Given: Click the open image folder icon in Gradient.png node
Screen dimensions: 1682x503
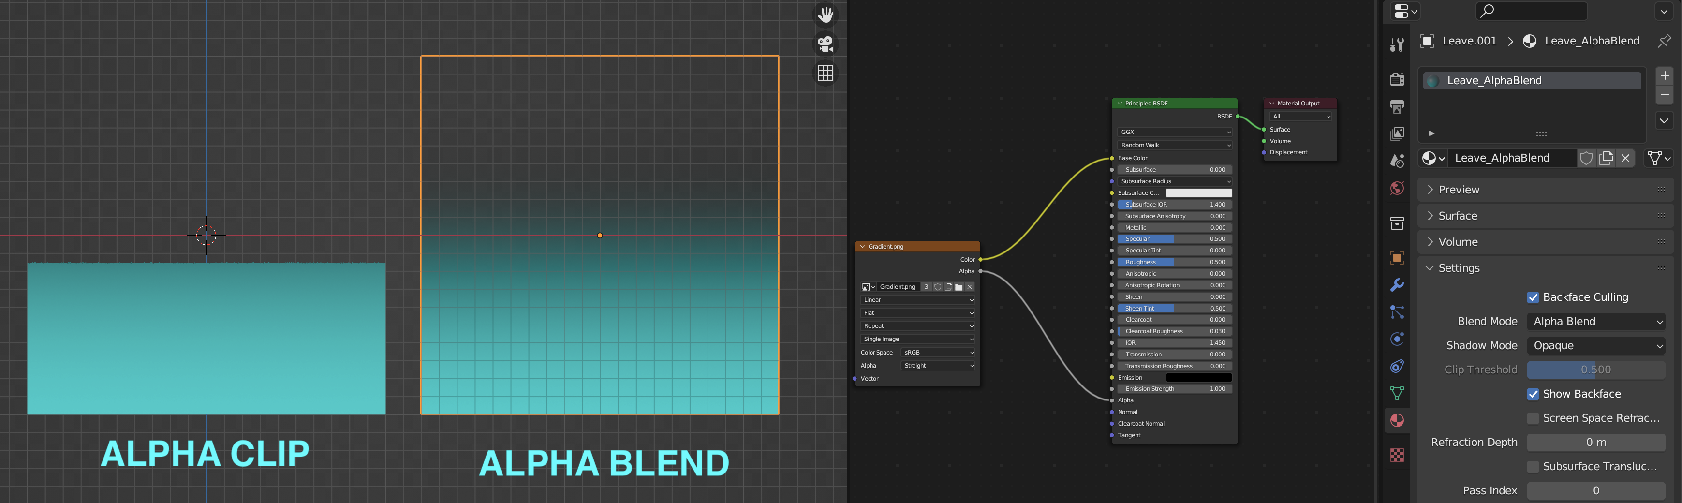Looking at the screenshot, I should pyautogui.click(x=959, y=287).
